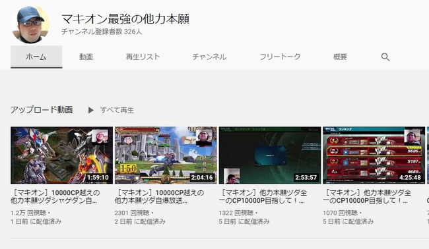The image size is (429, 249).
Task: Click the 2:53:57 duration badge
Action: pyautogui.click(x=306, y=177)
